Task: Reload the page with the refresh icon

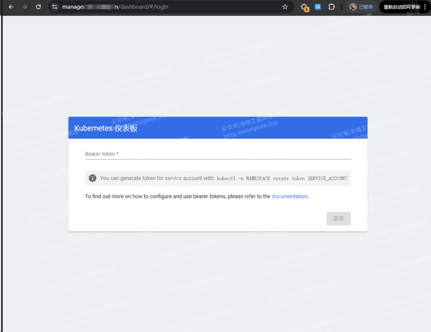Action: 38,7
